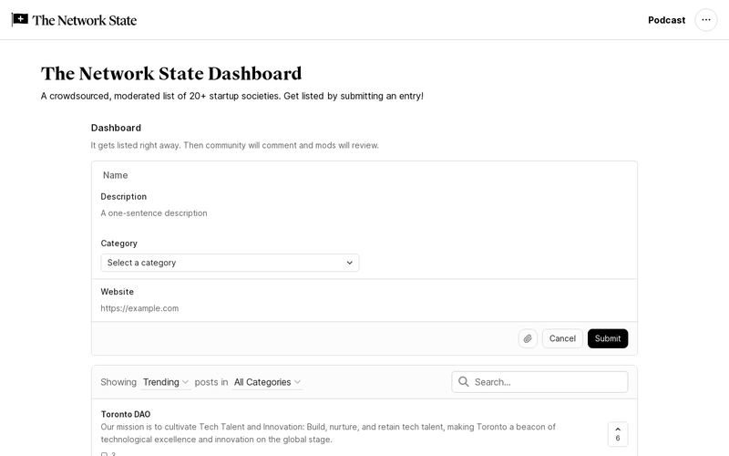This screenshot has height=456, width=729.
Task: Click the Dashboard section heading
Action: click(x=116, y=128)
